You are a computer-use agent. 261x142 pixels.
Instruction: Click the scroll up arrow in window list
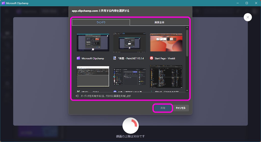point(187,27)
